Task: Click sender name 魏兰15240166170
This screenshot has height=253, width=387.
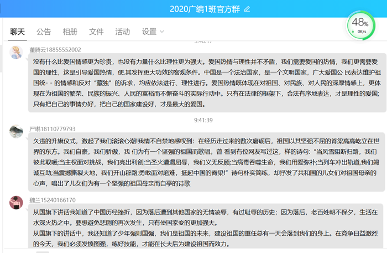Action: pyautogui.click(x=53, y=200)
